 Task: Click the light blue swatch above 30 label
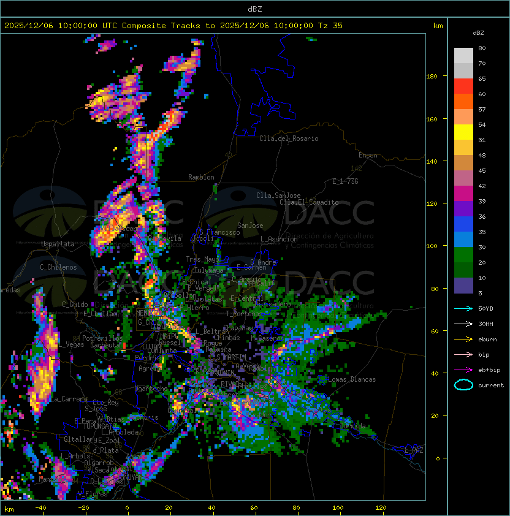click(463, 239)
